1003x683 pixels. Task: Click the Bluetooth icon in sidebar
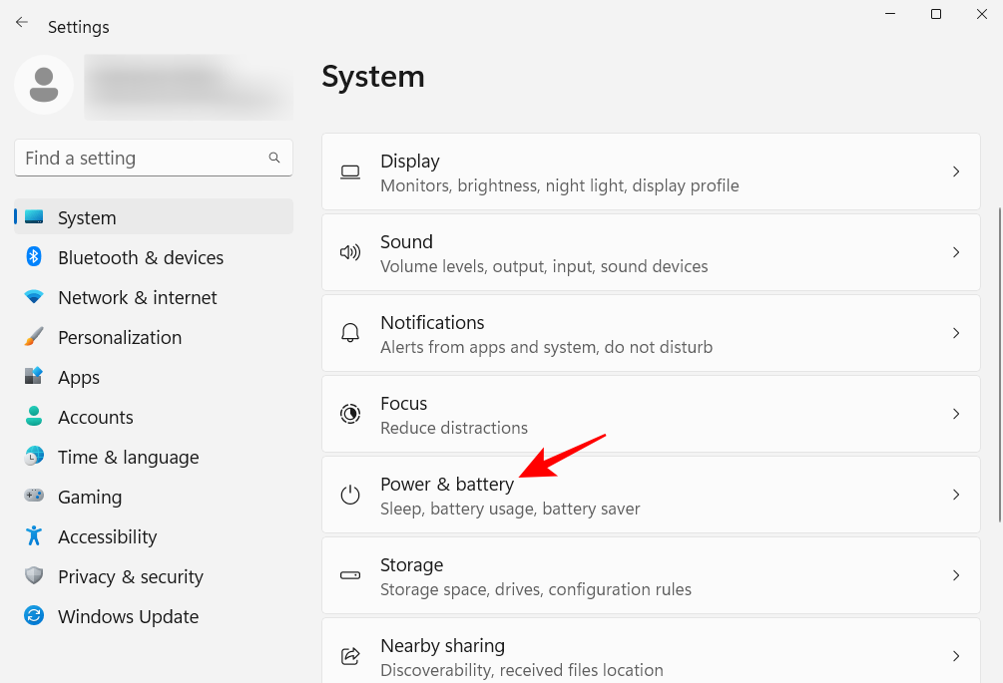click(x=34, y=257)
